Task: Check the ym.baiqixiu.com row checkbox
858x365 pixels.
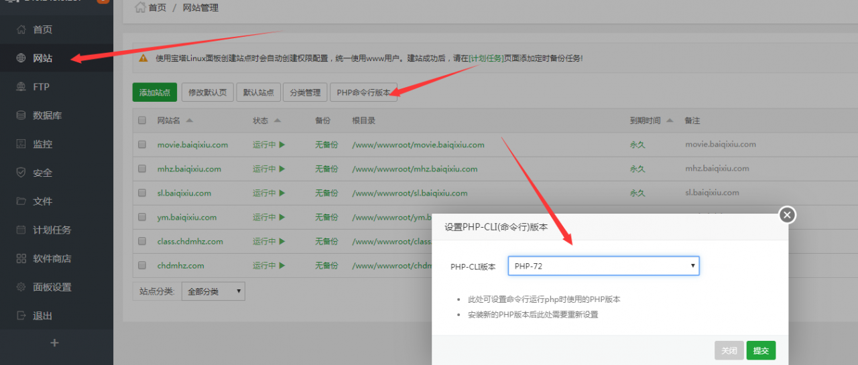Action: pos(141,217)
